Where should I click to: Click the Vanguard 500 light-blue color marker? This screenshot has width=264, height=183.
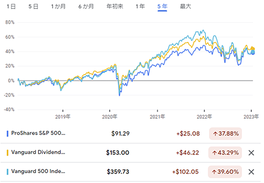point(7,172)
